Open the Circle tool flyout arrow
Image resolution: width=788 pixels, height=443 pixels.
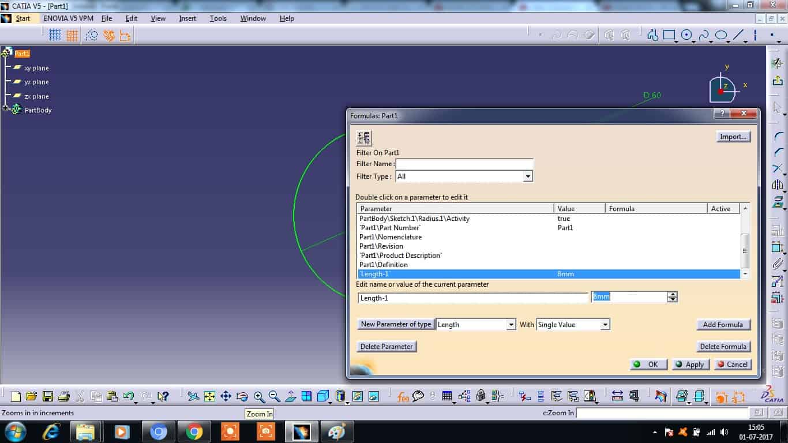[x=694, y=41]
